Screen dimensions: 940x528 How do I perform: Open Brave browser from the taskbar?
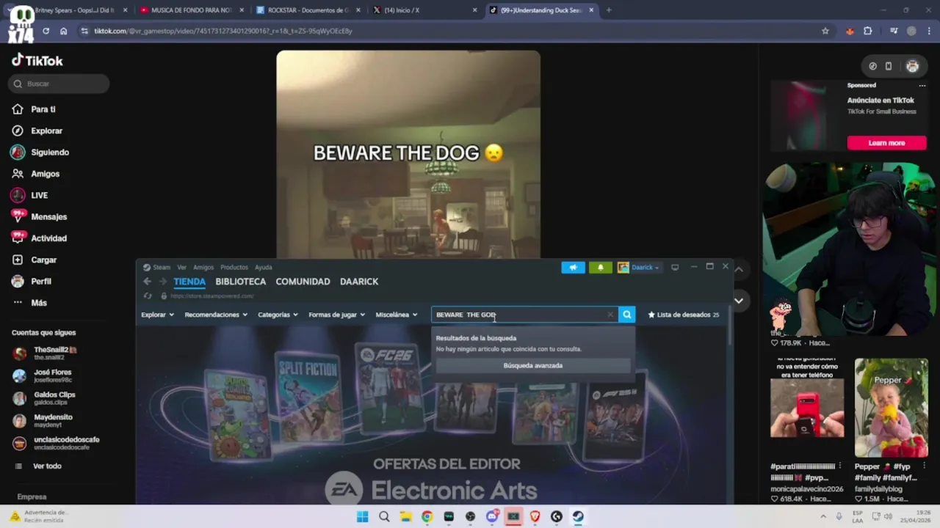[535, 516]
